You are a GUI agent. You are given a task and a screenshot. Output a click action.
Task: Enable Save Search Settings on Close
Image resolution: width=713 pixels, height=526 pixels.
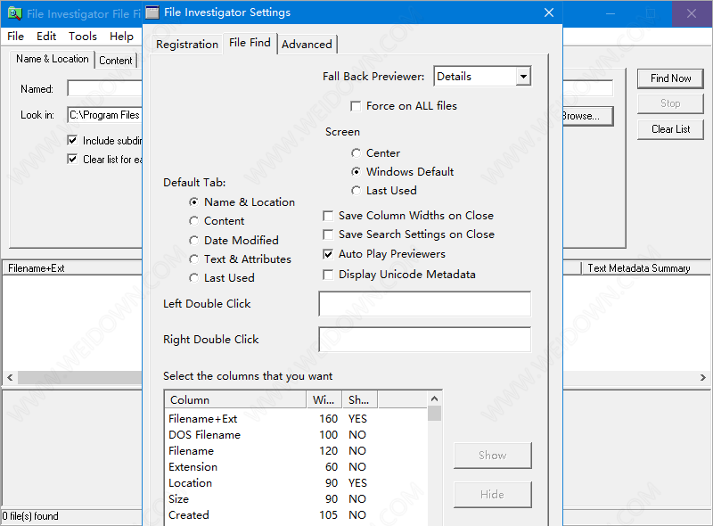coord(329,234)
